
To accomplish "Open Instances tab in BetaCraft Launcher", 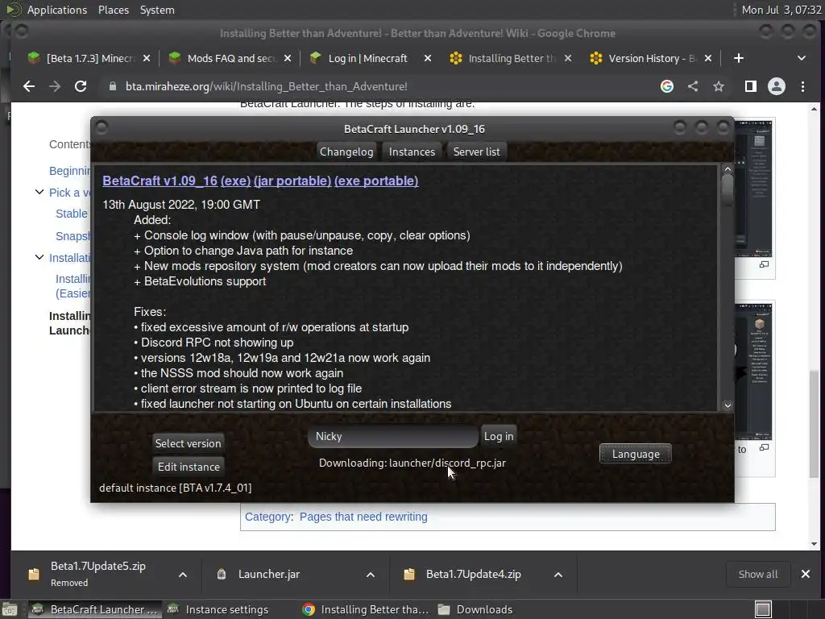I will click(412, 152).
